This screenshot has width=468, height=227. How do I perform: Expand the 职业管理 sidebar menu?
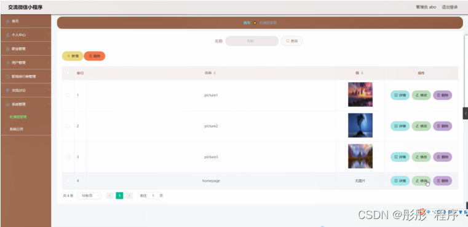pos(26,49)
